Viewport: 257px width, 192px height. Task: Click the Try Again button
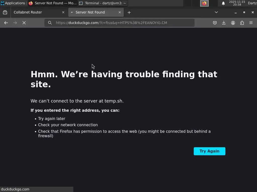tap(210, 151)
